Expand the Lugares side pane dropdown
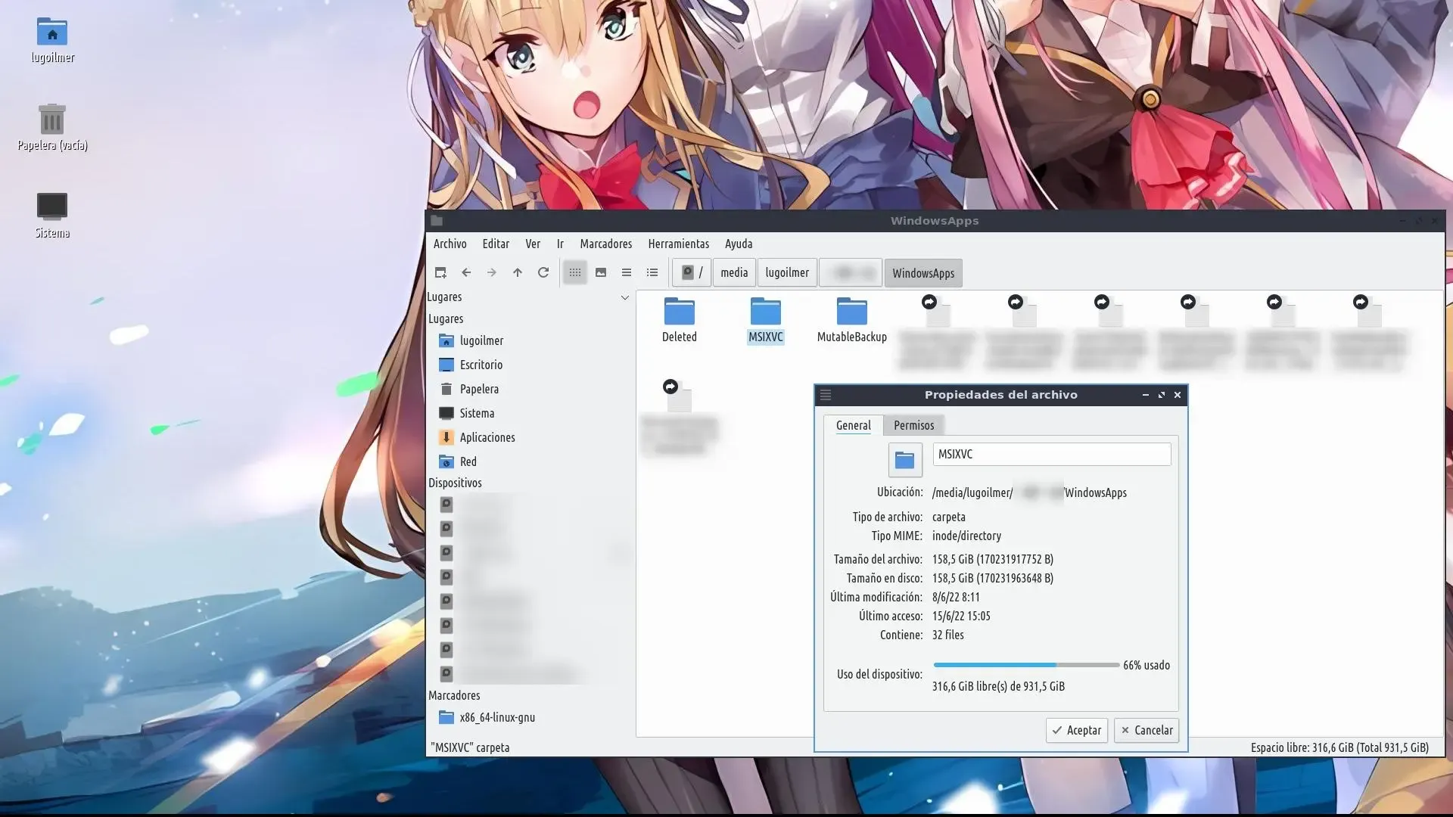Image resolution: width=1453 pixels, height=817 pixels. (624, 297)
